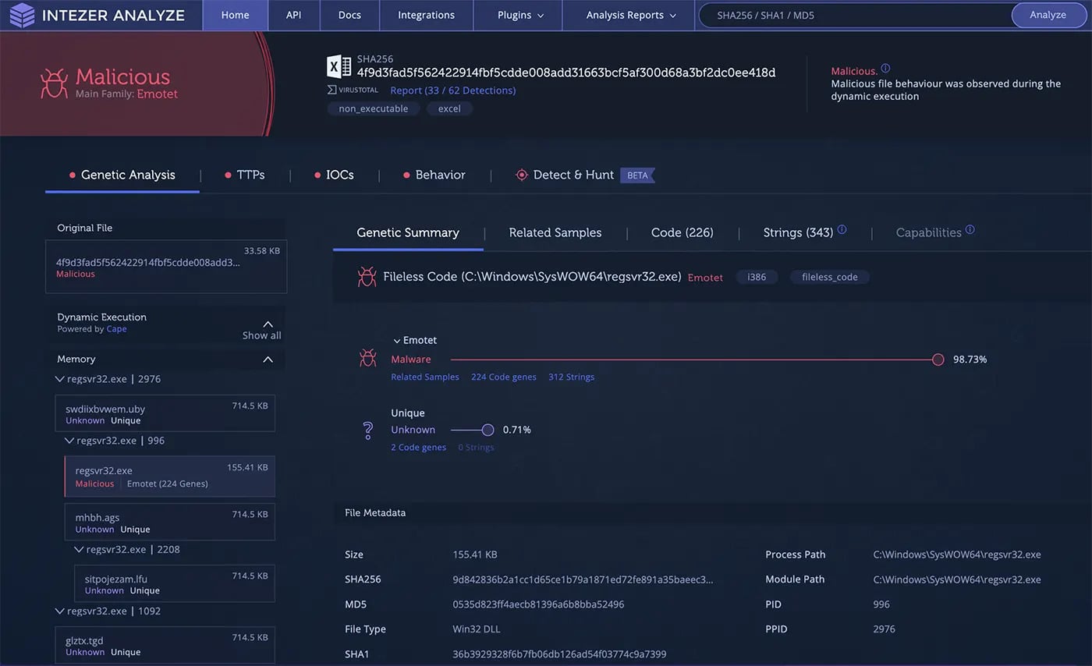
Task: Click the bug icon next to Fileless Code
Action: pyautogui.click(x=367, y=277)
